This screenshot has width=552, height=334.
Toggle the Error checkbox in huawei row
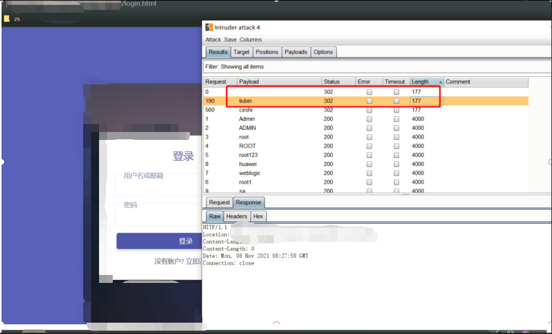pos(369,164)
